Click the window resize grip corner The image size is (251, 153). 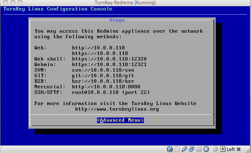248,151
